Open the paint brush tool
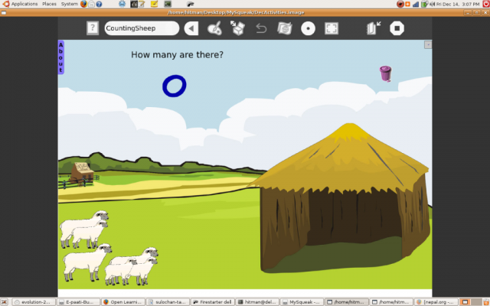Viewport: 490px width, 306px height. tap(215, 28)
